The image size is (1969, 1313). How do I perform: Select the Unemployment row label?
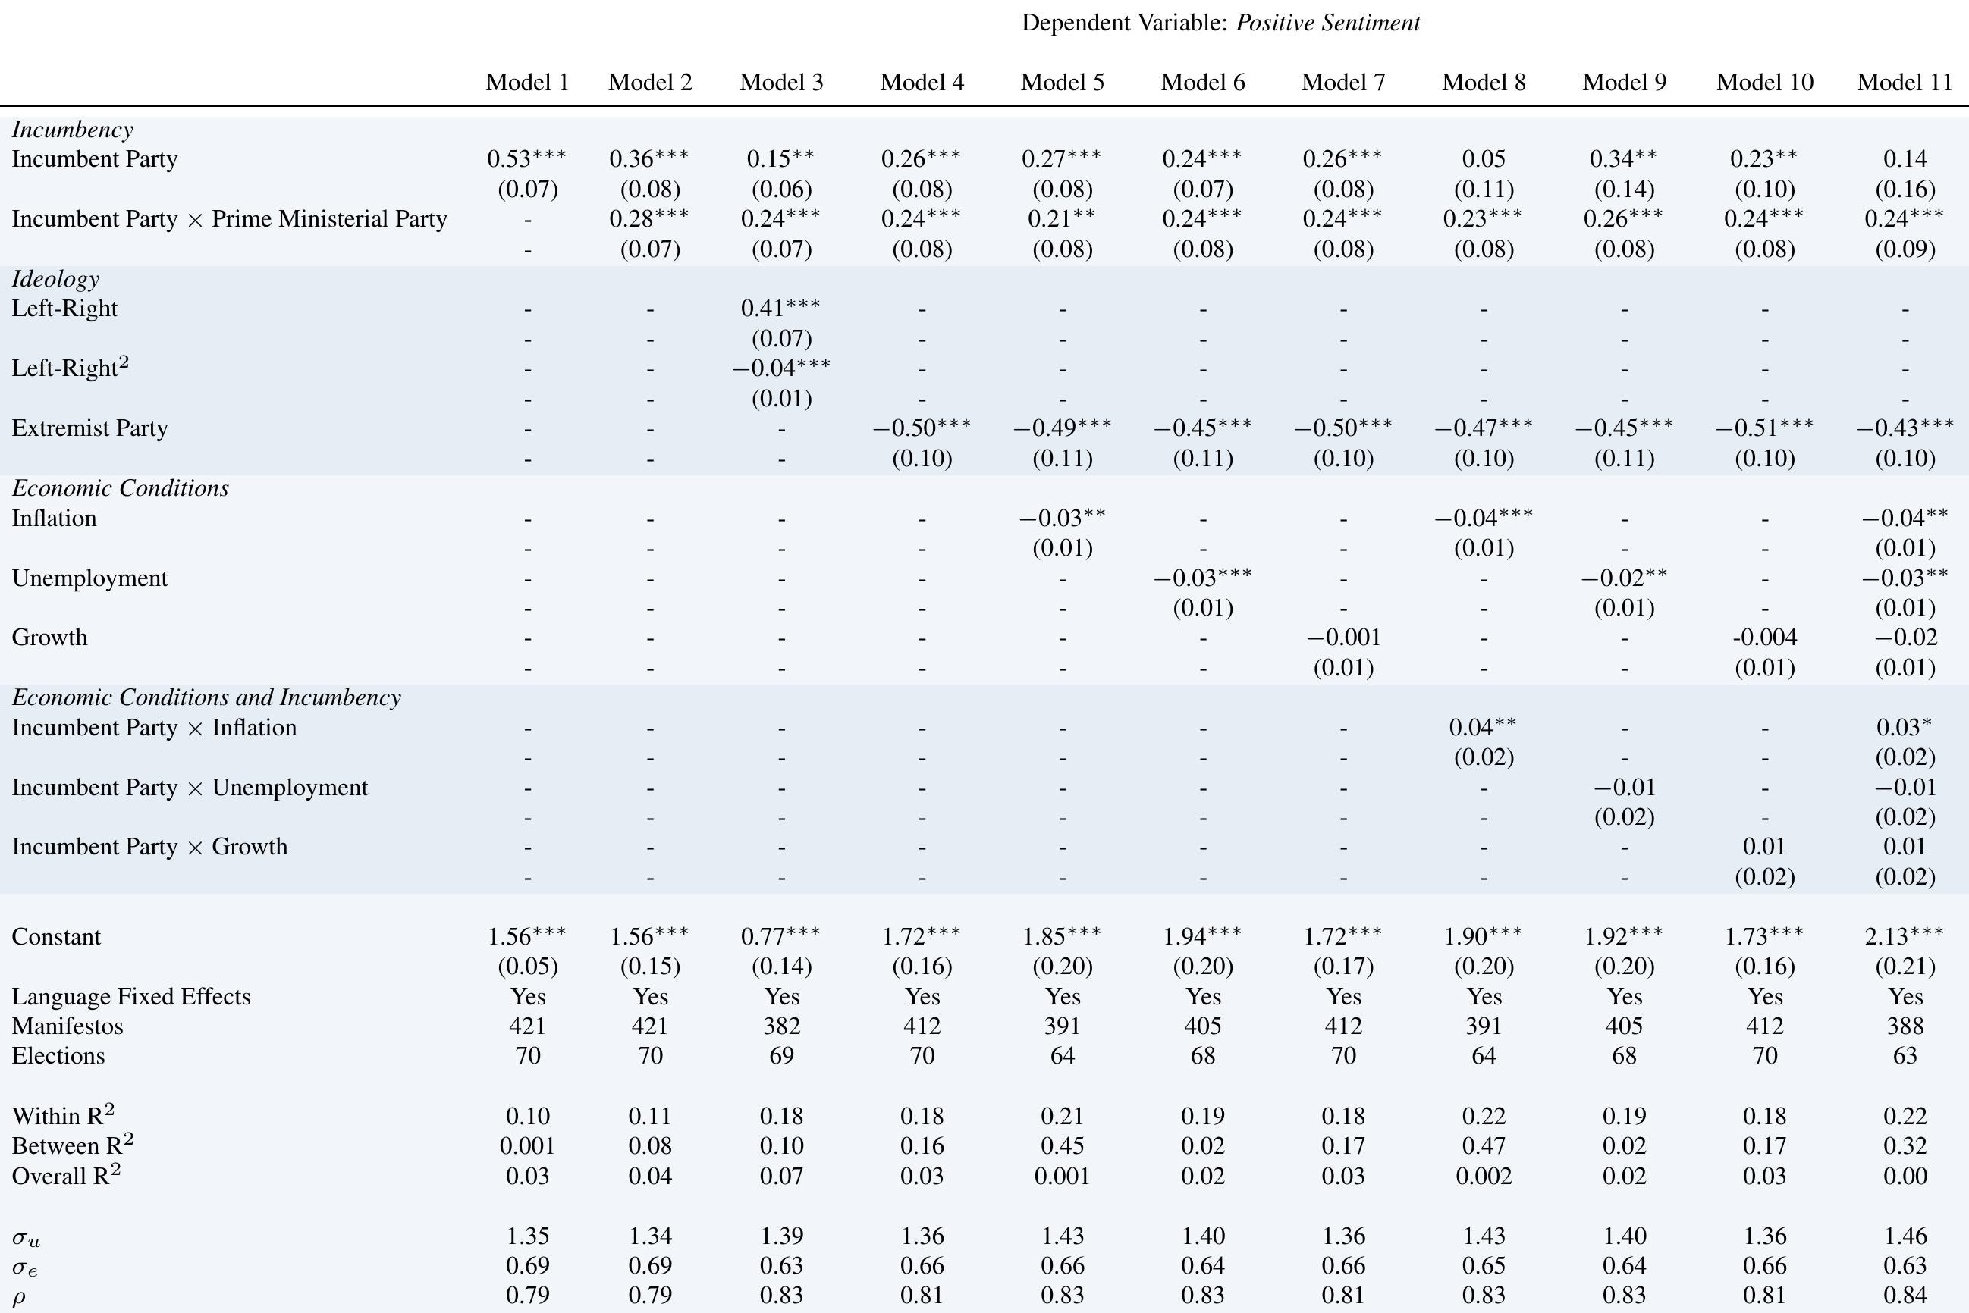(89, 578)
